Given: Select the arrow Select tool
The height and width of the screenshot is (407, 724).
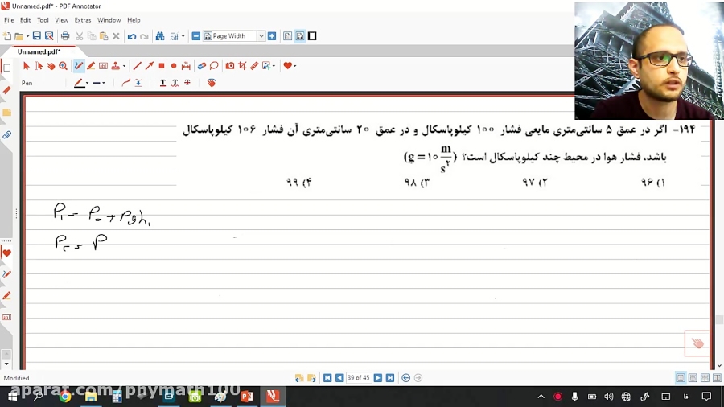Looking at the screenshot, I should point(27,66).
